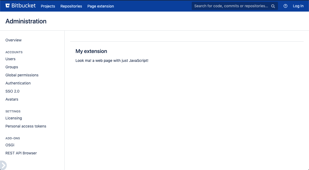This screenshot has height=170, width=309.
Task: Open the Repositories menu
Action: pyautogui.click(x=71, y=6)
